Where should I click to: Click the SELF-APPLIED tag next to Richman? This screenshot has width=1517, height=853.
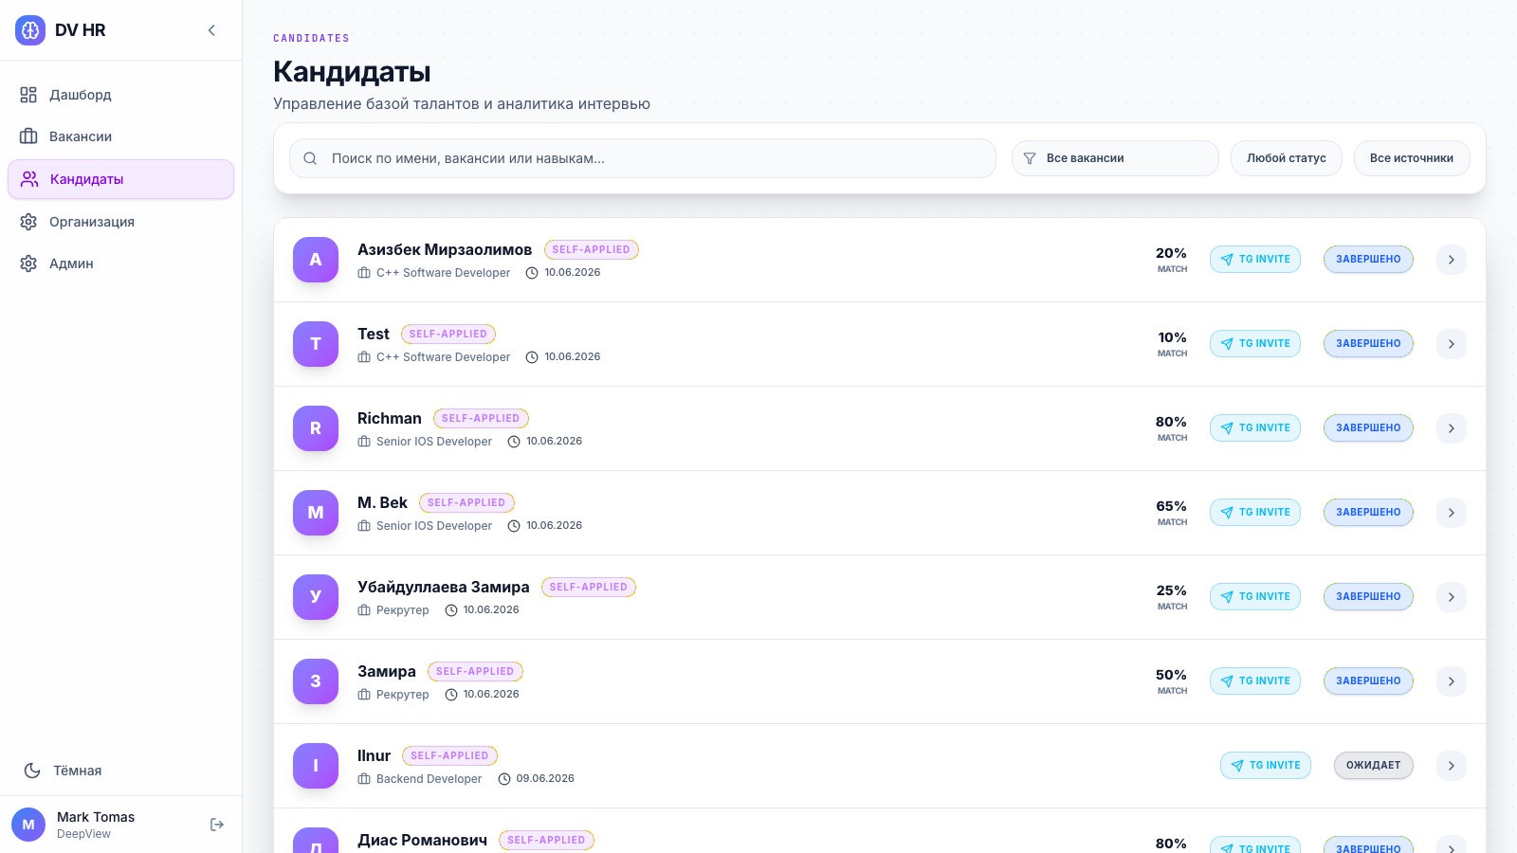pyautogui.click(x=481, y=418)
